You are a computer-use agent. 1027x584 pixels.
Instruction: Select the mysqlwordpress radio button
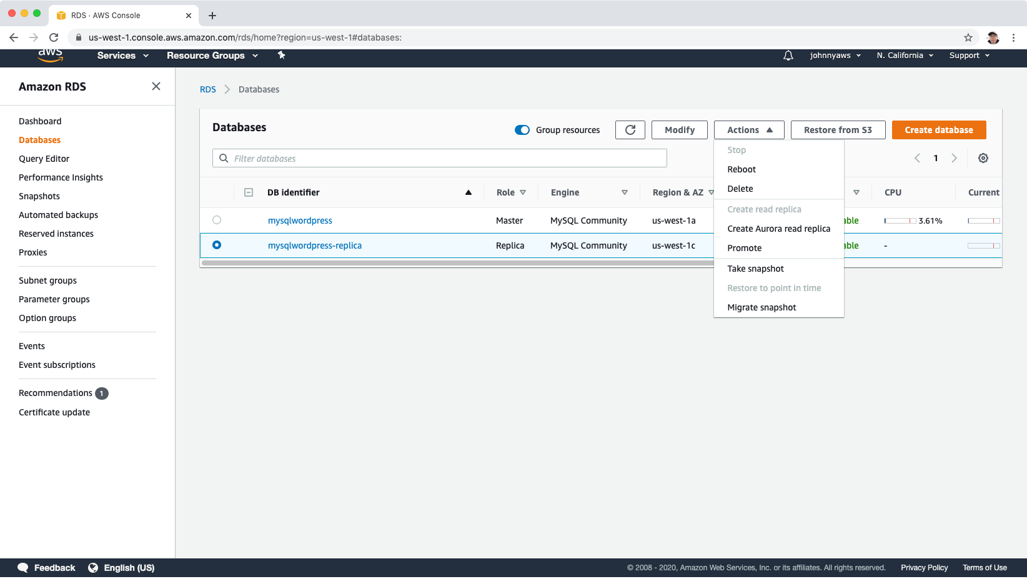pos(217,220)
